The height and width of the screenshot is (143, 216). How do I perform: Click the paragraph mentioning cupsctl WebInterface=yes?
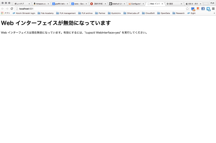click(x=74, y=32)
